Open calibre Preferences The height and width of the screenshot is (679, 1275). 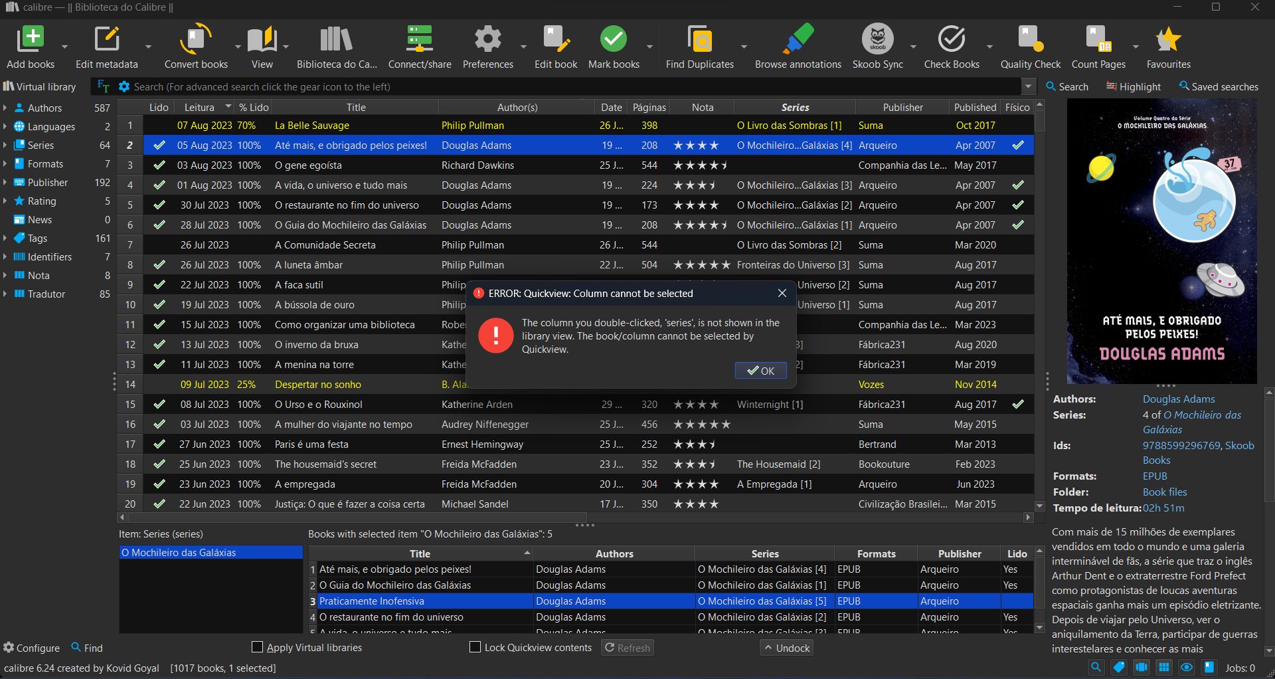pos(487,40)
